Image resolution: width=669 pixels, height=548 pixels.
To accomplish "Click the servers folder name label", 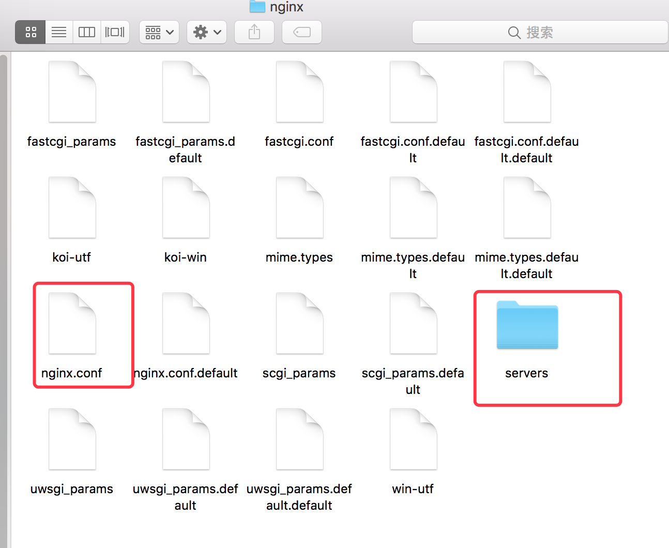I will pyautogui.click(x=526, y=373).
